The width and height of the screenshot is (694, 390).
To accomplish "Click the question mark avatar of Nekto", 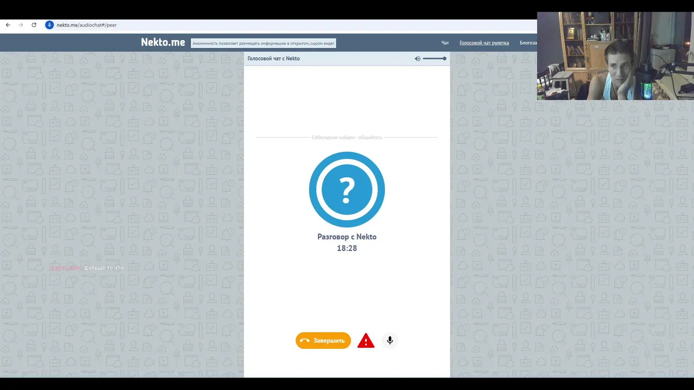I will [x=347, y=190].
